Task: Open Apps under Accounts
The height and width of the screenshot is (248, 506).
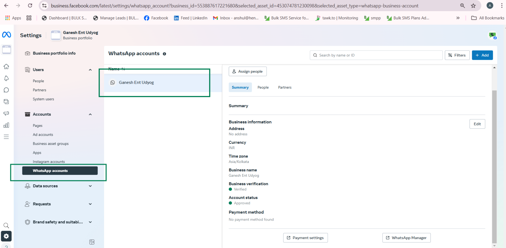Action: [x=37, y=153]
